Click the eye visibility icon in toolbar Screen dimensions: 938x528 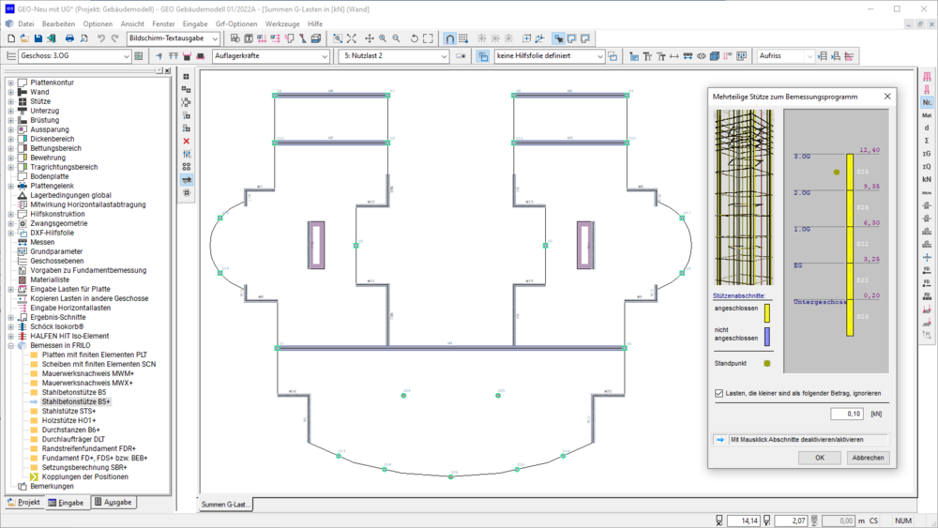click(701, 56)
